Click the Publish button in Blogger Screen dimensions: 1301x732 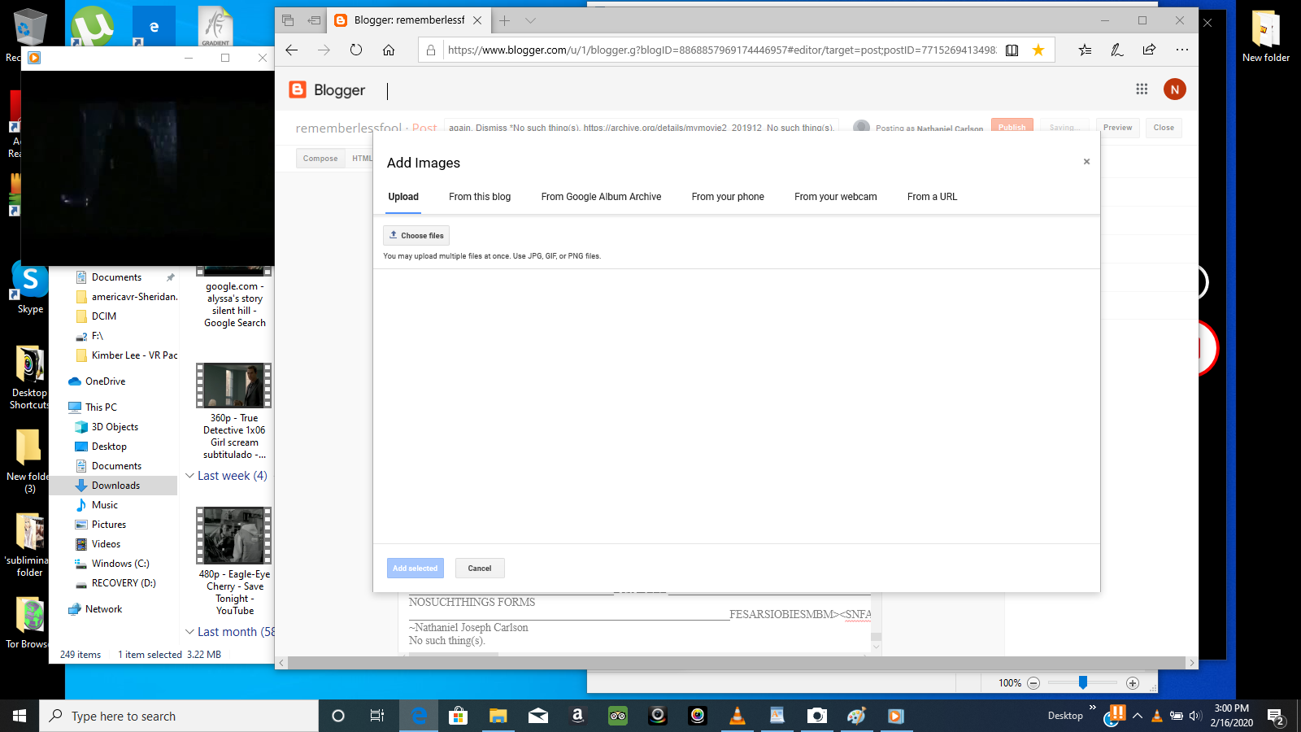(1012, 126)
